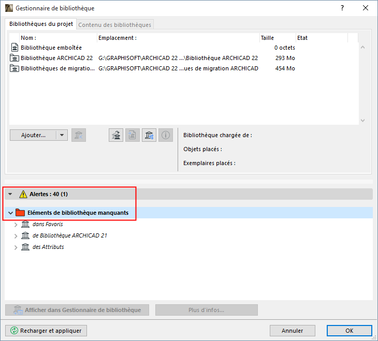Click the red missing-elements folder icon
378x341 pixels.
point(20,213)
